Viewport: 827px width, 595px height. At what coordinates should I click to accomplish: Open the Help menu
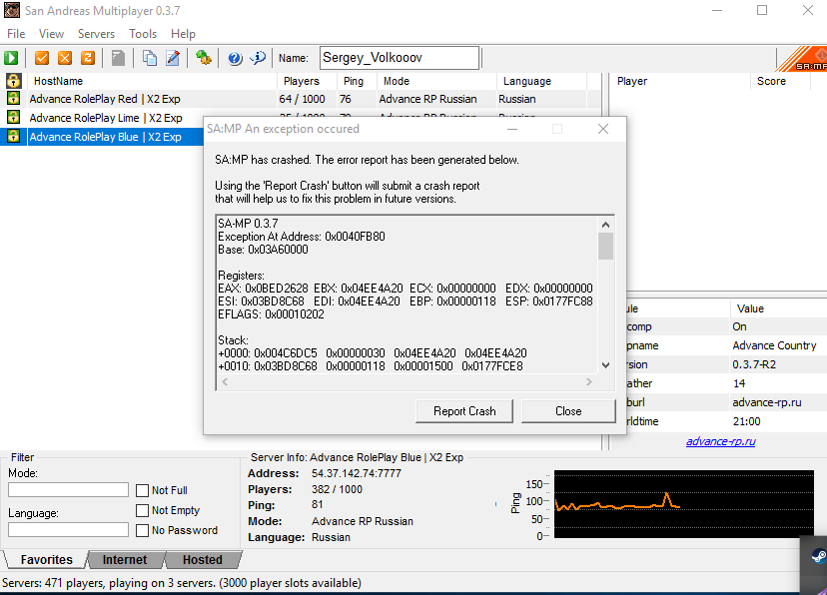(x=183, y=34)
